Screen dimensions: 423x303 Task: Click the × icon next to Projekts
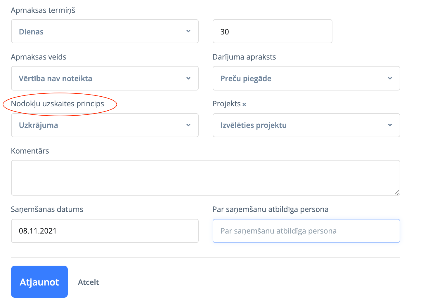(244, 104)
